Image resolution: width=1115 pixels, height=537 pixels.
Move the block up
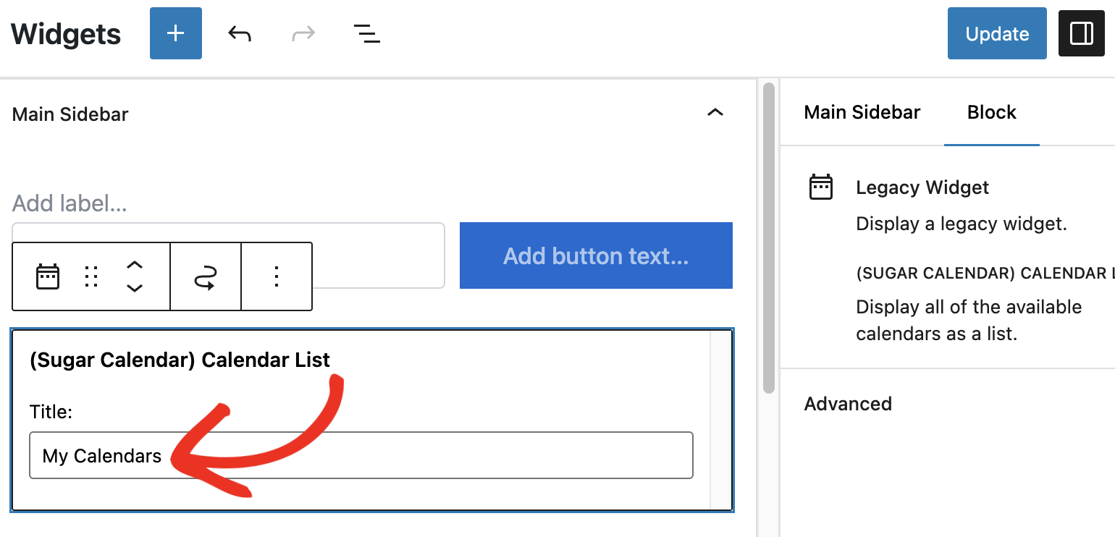tap(135, 265)
